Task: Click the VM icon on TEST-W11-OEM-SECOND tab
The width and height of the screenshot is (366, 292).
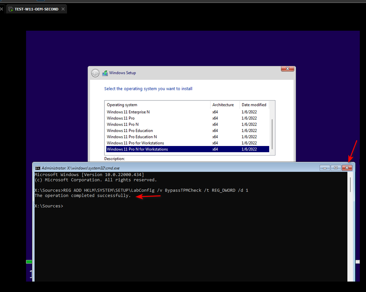Action: 11,9
